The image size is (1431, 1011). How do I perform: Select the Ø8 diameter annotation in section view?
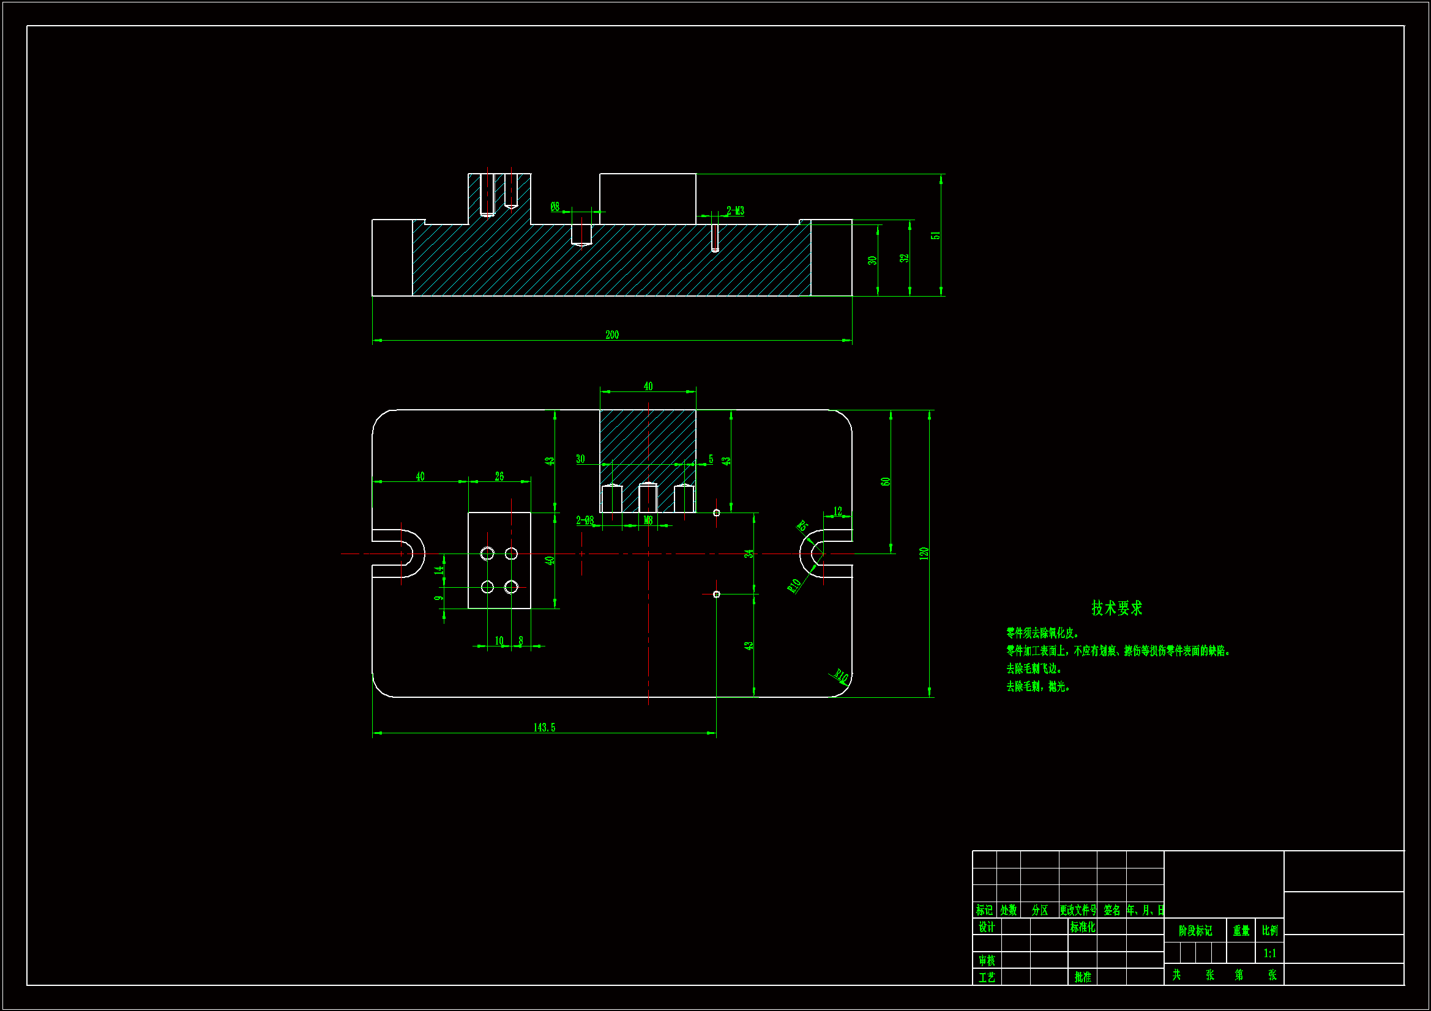[555, 206]
